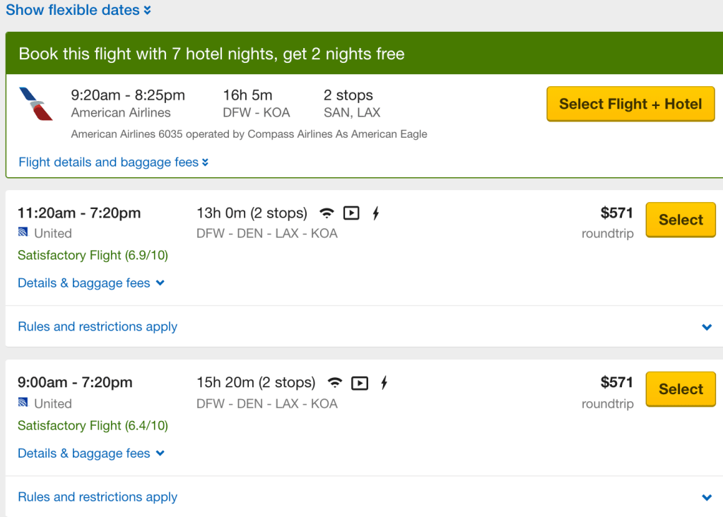Click power outlet icon on 9:00am flight
Viewport: 723px width, 517px height.
(384, 383)
